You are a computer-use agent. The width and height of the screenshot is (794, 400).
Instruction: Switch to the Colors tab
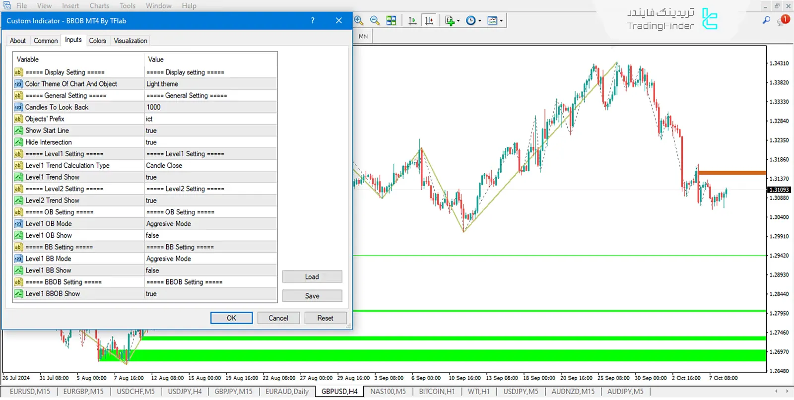(97, 41)
